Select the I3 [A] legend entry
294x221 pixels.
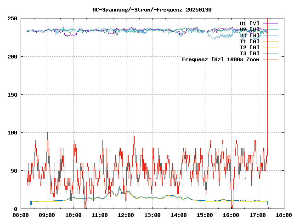(249, 53)
